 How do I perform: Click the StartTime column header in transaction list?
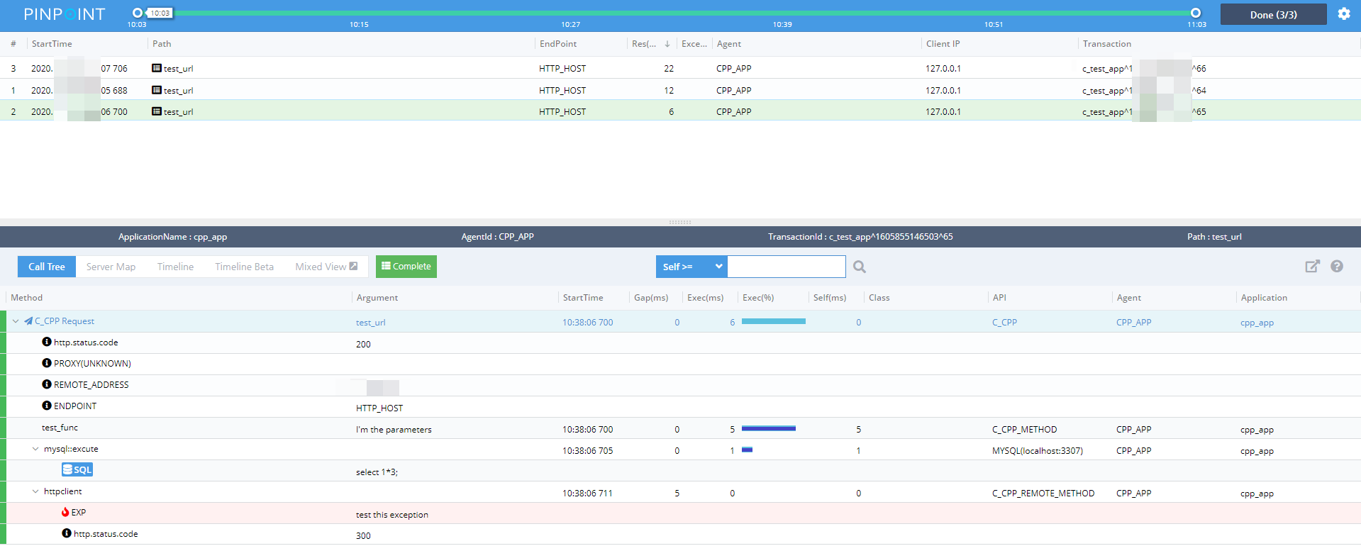tap(52, 44)
